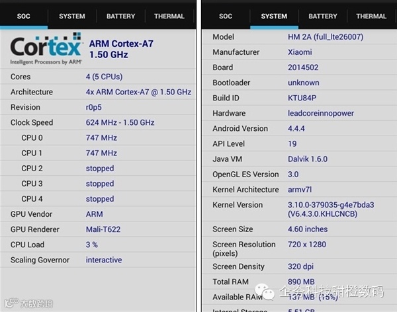
Task: Select Android Version value '4.4.4'
Action: click(x=296, y=128)
